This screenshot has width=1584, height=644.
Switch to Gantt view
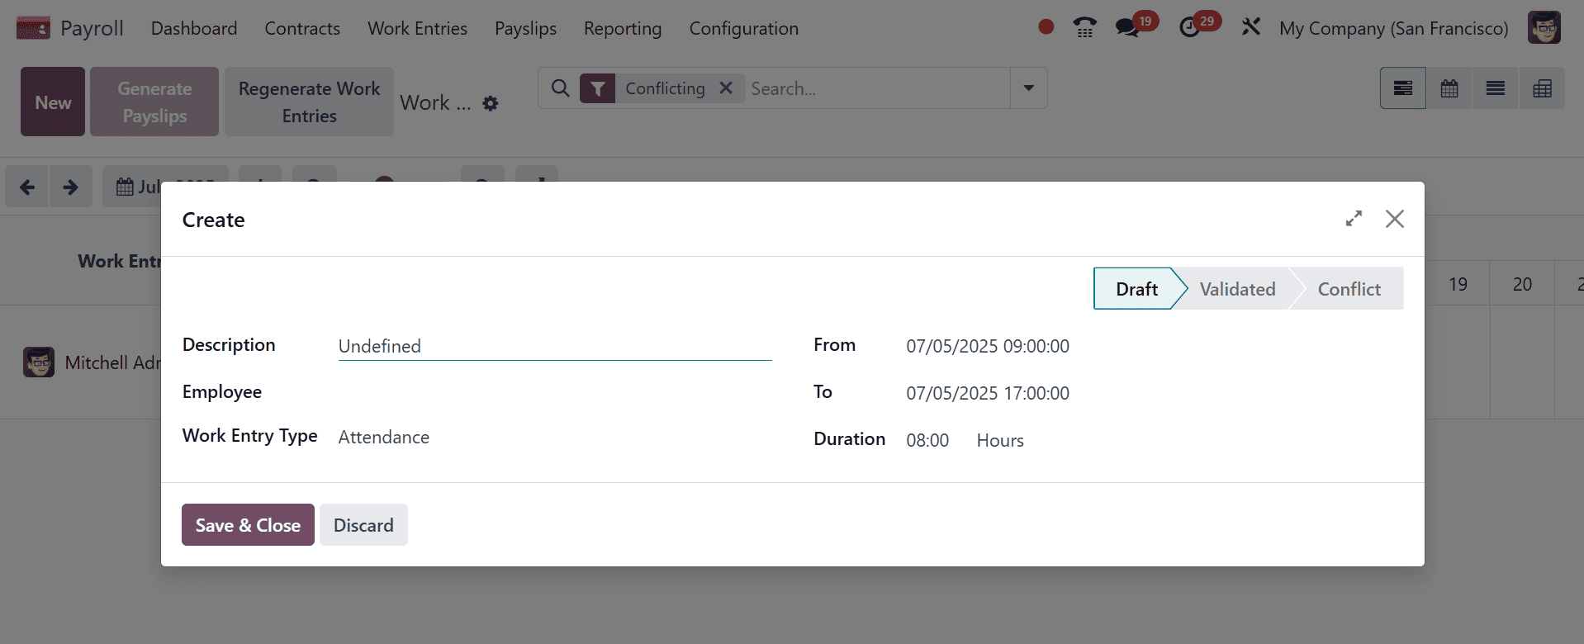pos(1403,88)
